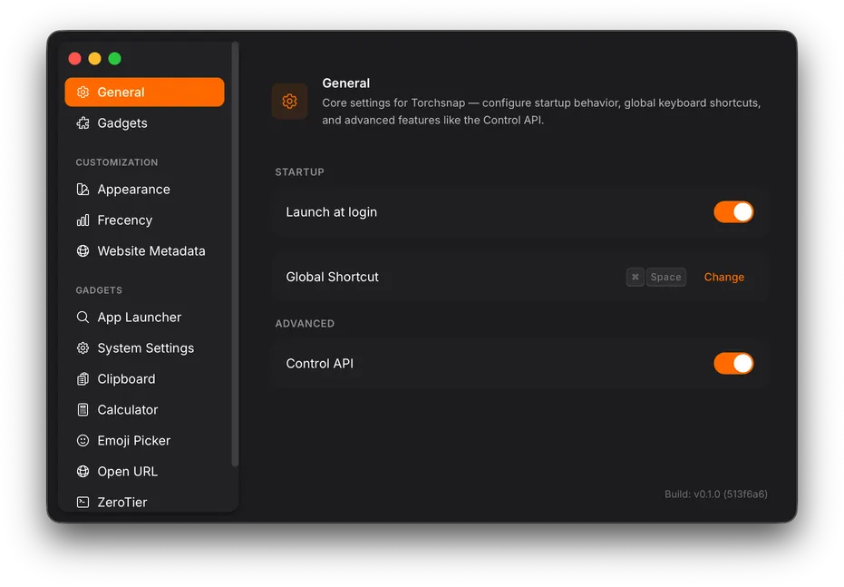Click the Clipboard icon in sidebar
Image resolution: width=844 pixels, height=587 pixels.
pyautogui.click(x=82, y=379)
